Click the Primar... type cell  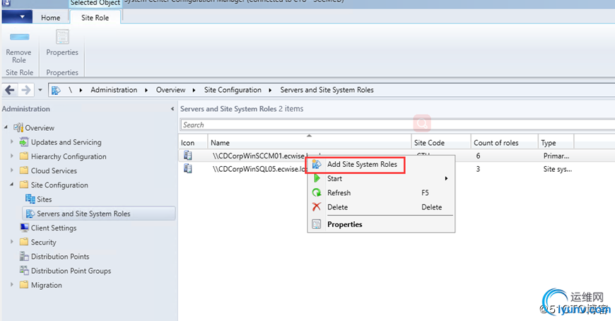coord(556,156)
